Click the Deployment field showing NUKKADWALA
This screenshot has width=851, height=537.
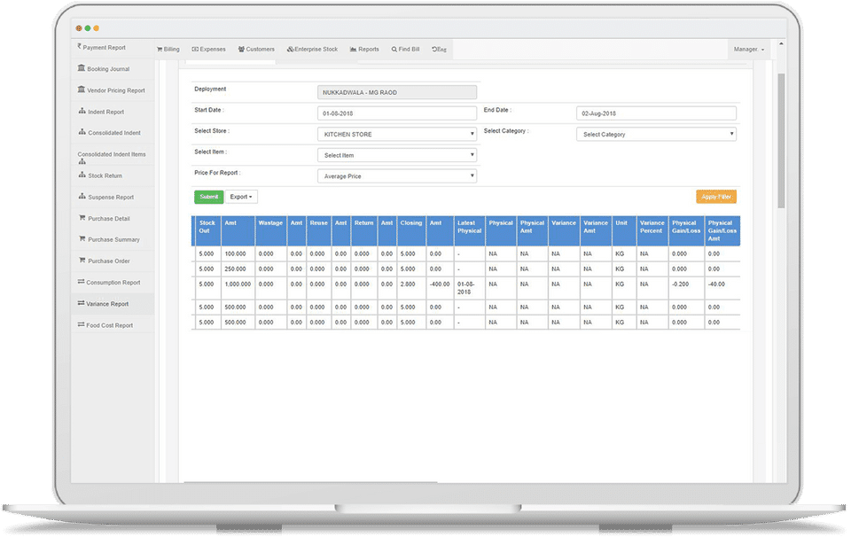[x=397, y=92]
